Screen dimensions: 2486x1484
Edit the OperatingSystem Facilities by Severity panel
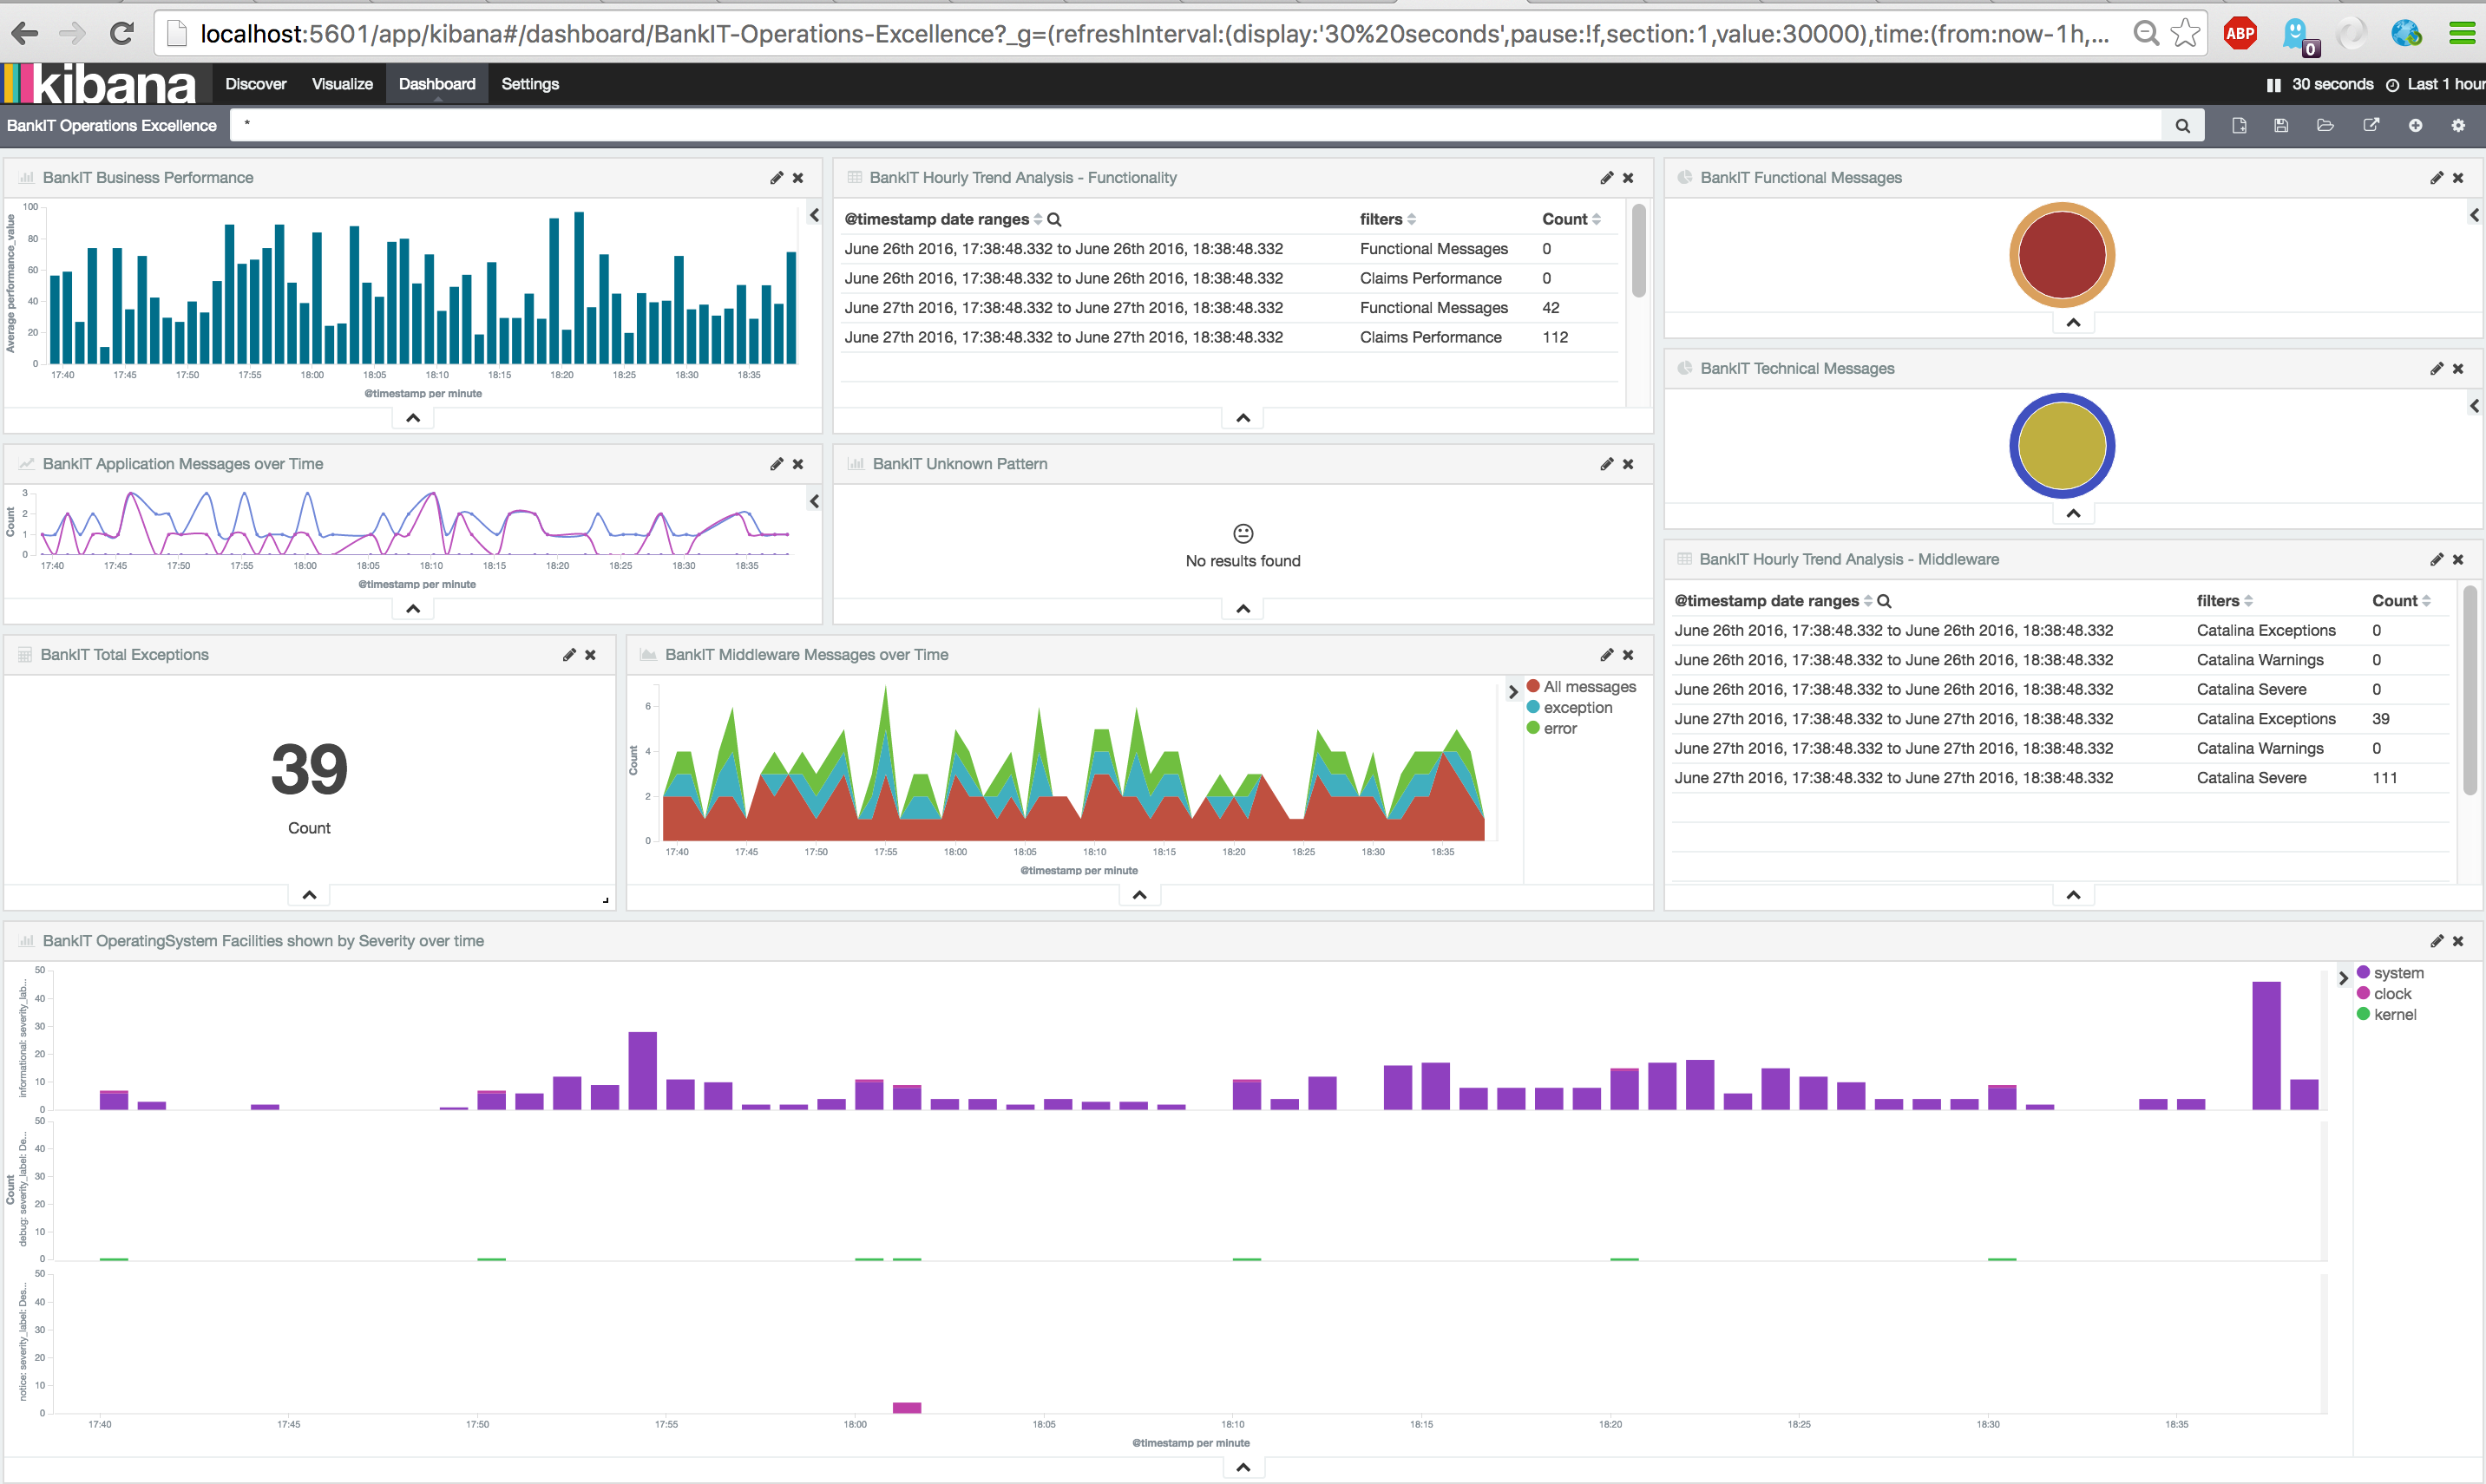tap(2437, 941)
